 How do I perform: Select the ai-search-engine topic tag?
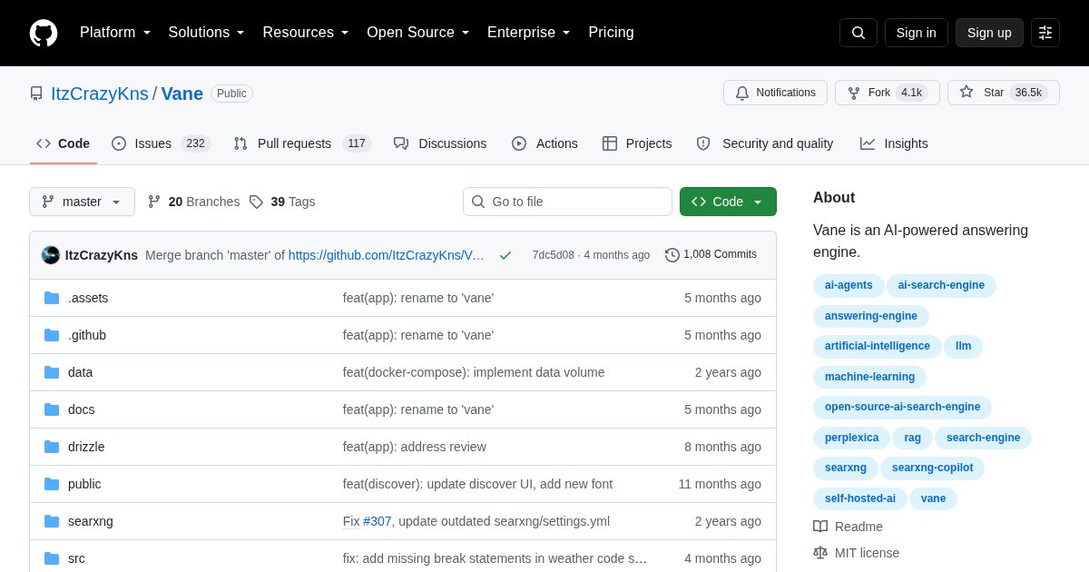(x=941, y=285)
